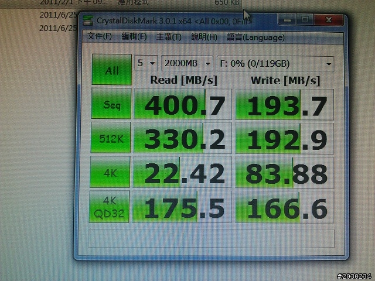Open the test count dropdown showing 5
375x281 pixels.
coord(146,63)
